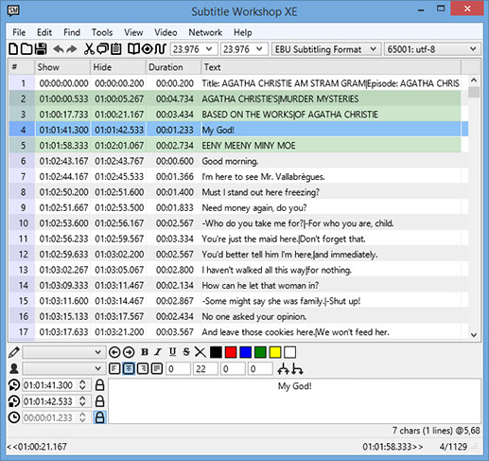Image resolution: width=489 pixels, height=461 pixels.
Task: Toggle lock for hide time 01:01:42.533
Action: tap(100, 401)
